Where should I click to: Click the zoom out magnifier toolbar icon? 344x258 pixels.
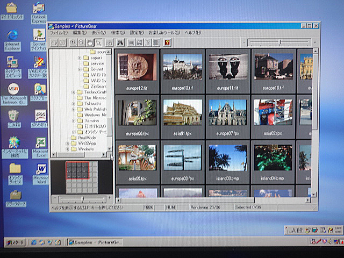[81, 42]
